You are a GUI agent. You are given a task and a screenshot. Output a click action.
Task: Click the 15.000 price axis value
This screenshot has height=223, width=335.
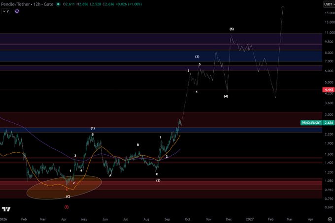click(x=330, y=13)
